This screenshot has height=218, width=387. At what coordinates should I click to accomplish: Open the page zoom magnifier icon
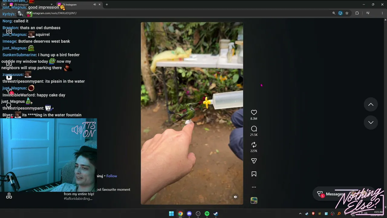[x=334, y=13]
